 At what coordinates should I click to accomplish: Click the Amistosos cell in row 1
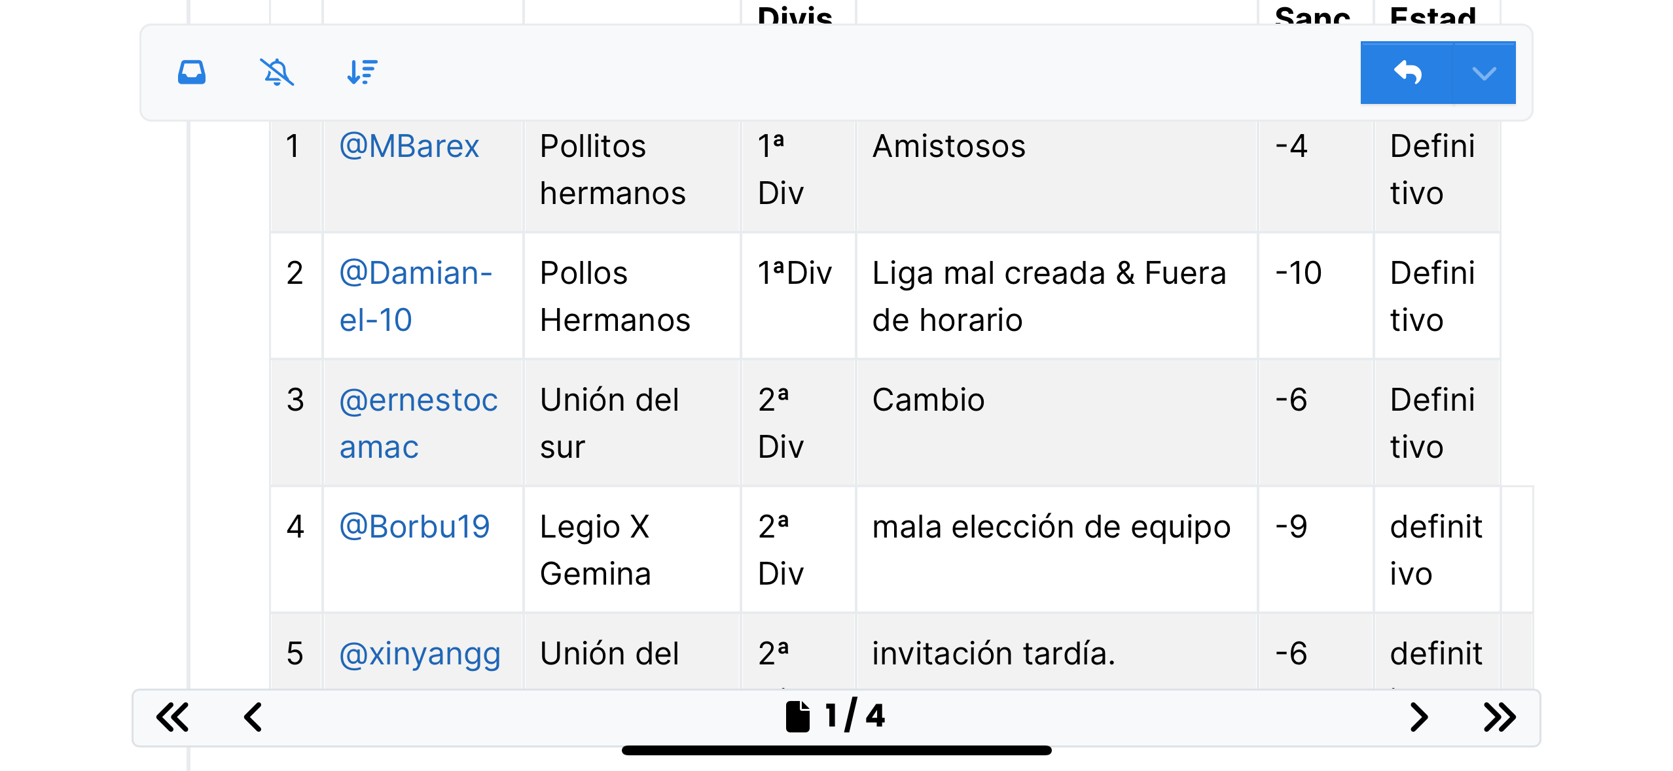948,146
